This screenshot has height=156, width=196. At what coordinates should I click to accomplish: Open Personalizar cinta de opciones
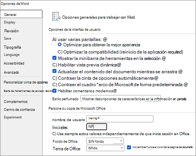tap(26, 82)
